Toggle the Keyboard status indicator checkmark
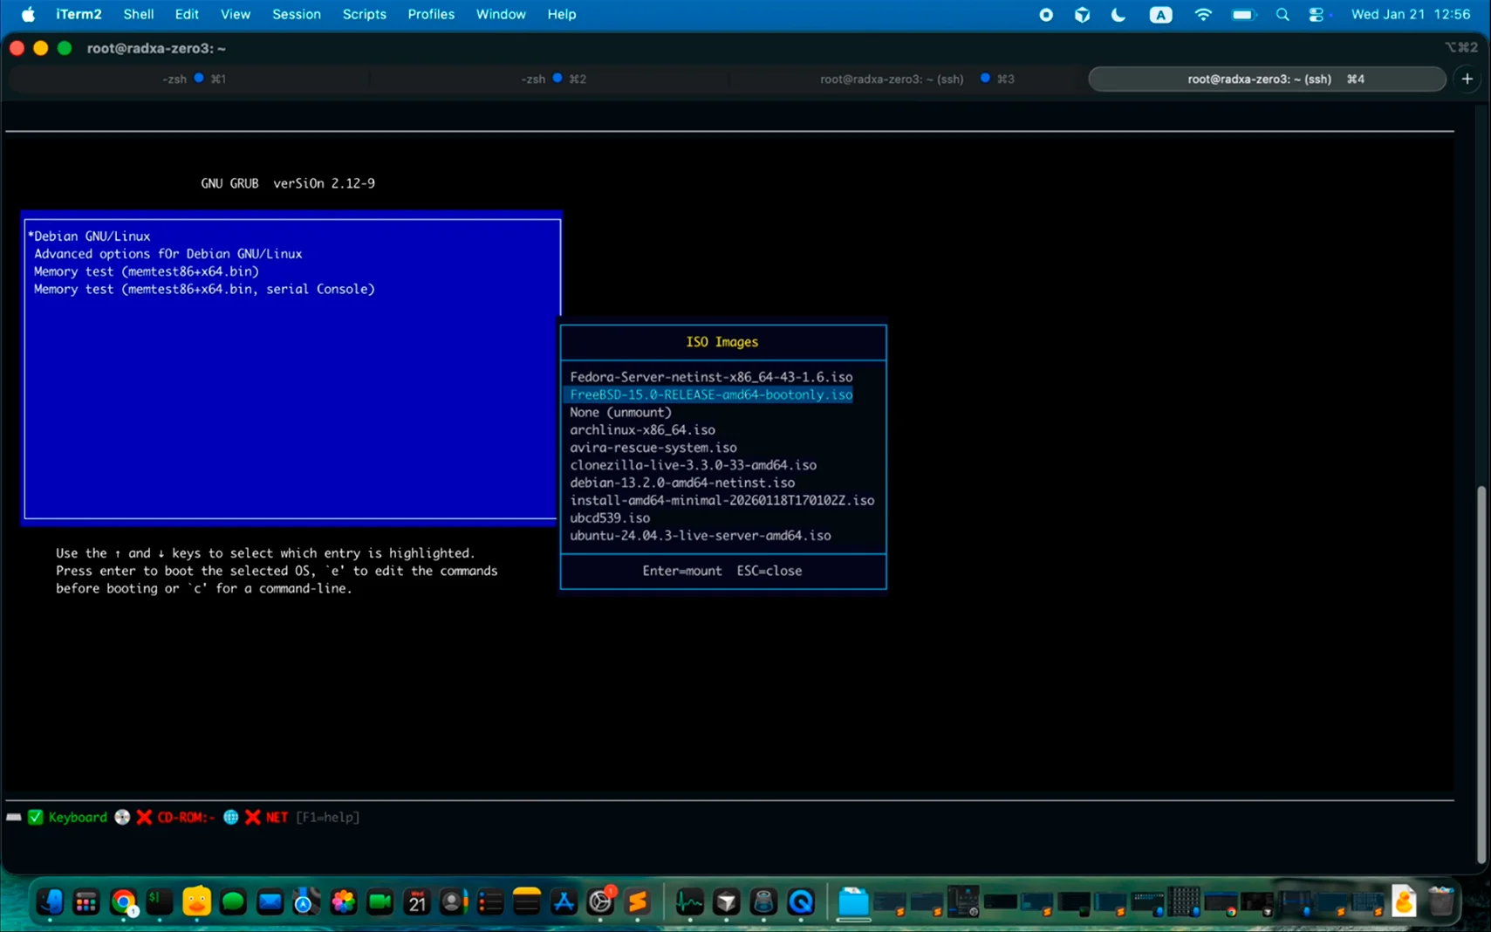Screen dimensions: 1491x932 36,817
